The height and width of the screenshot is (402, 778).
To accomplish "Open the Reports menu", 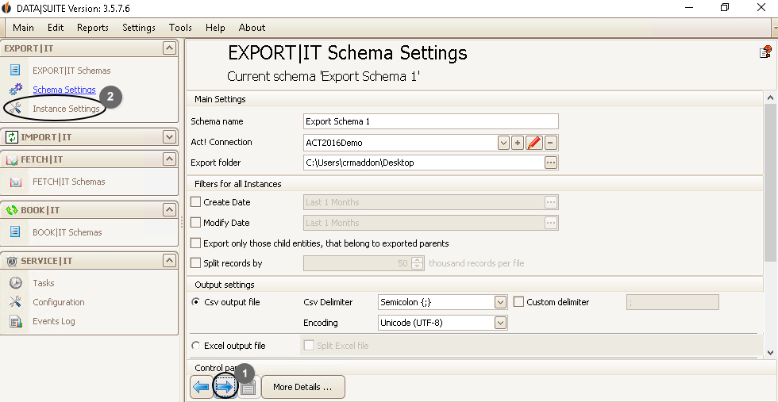I will [x=93, y=28].
